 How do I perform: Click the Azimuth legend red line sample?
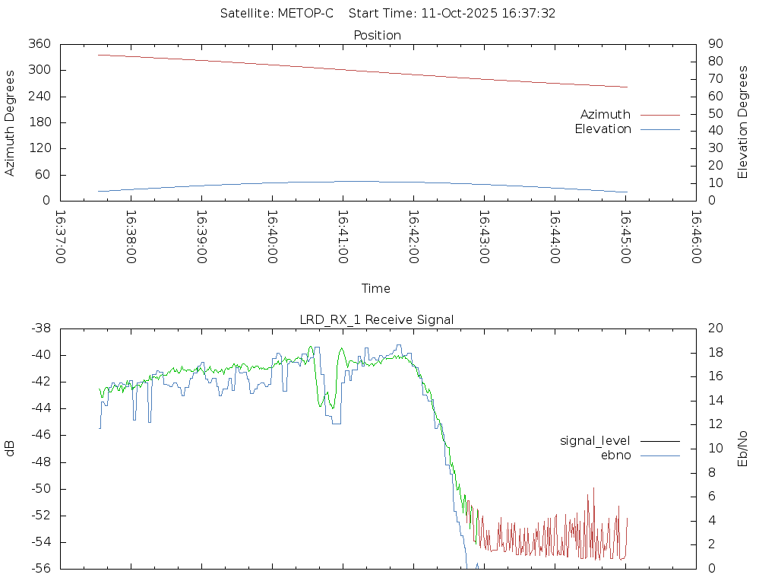pyautogui.click(x=659, y=115)
